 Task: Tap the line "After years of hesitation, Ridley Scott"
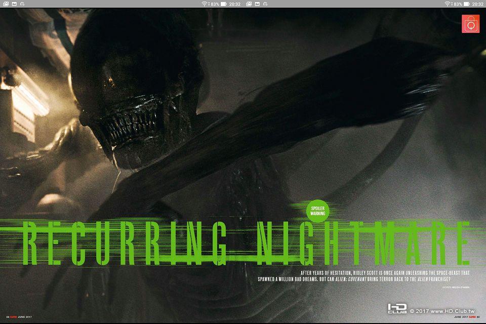(x=385, y=273)
